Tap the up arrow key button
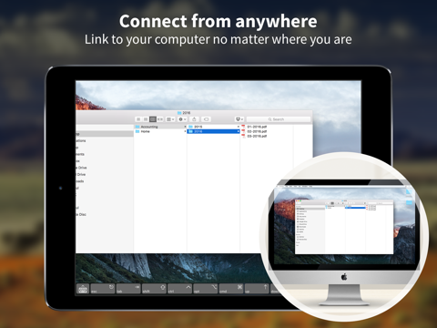Viewport: 437px width, 328px height. point(257,289)
